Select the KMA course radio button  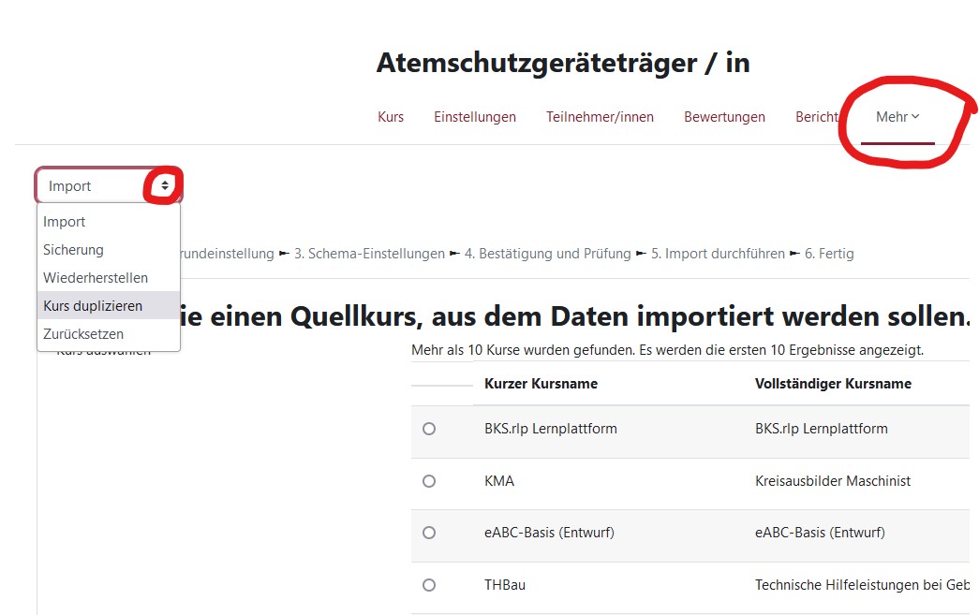[429, 481]
